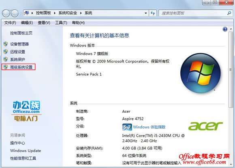Click the vertical scrollbar thumb
The image size is (235, 168).
tap(231, 69)
